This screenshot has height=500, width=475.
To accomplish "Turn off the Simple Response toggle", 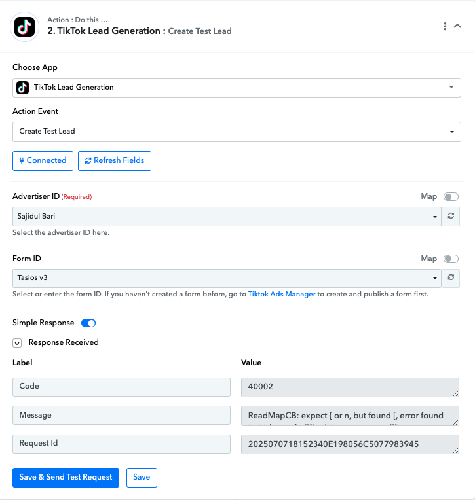I will [88, 323].
